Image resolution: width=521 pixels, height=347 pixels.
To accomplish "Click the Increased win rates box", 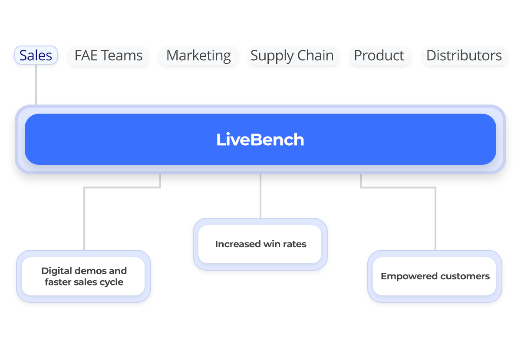I will point(260,244).
